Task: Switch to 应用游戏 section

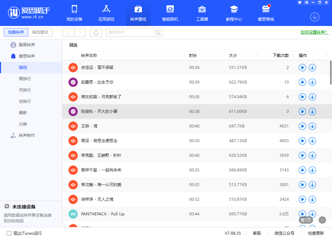Action: tap(106, 13)
